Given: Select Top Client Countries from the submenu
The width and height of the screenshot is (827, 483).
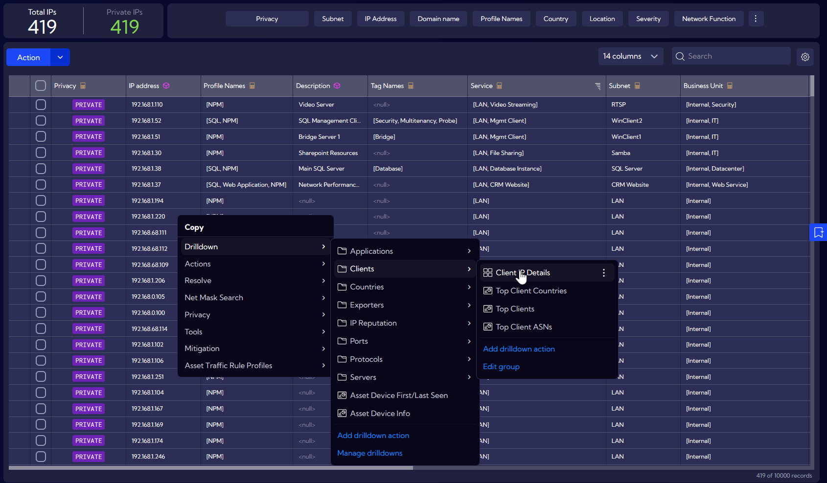Looking at the screenshot, I should pyautogui.click(x=531, y=291).
